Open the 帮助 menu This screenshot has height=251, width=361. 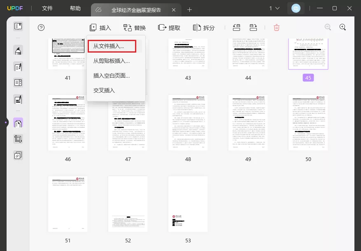coord(75,9)
